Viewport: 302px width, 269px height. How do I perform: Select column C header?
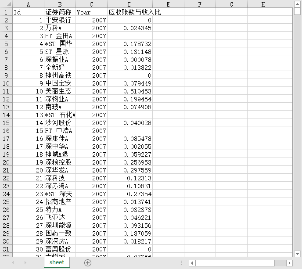pyautogui.click(x=91, y=4)
